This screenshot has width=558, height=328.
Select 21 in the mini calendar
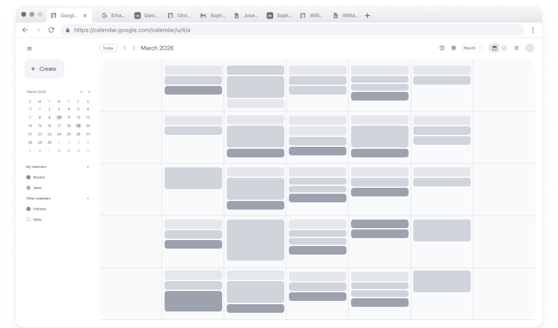(x=30, y=134)
